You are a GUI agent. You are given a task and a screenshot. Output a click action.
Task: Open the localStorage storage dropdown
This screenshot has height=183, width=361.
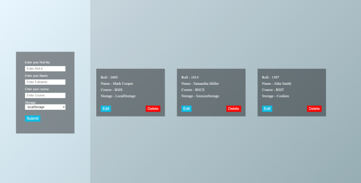click(x=45, y=107)
